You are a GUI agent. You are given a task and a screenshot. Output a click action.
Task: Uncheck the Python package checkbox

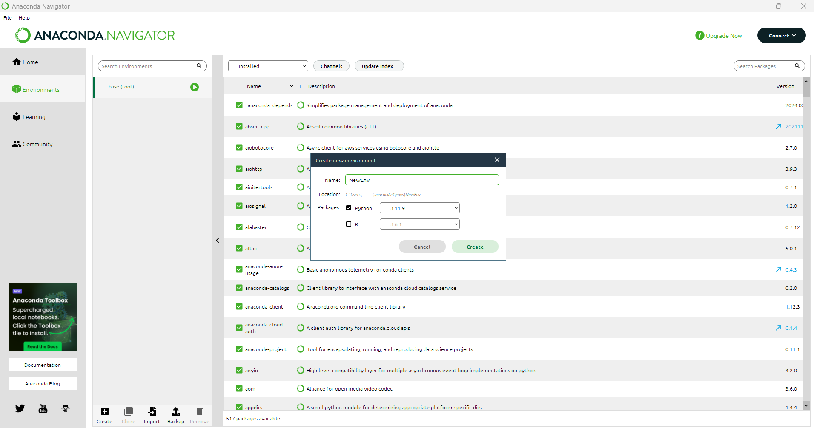[x=349, y=208]
